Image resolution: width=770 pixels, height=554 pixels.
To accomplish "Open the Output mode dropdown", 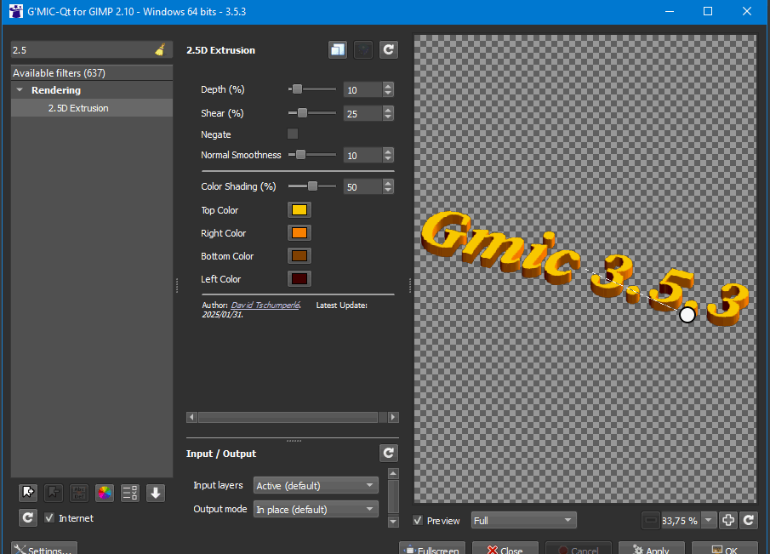I will 316,509.
